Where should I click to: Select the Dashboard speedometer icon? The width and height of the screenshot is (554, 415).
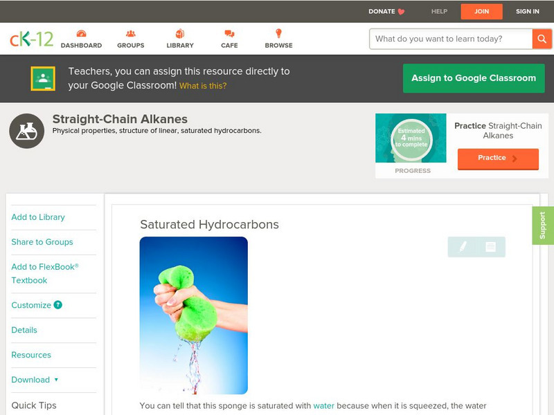[x=82, y=33]
